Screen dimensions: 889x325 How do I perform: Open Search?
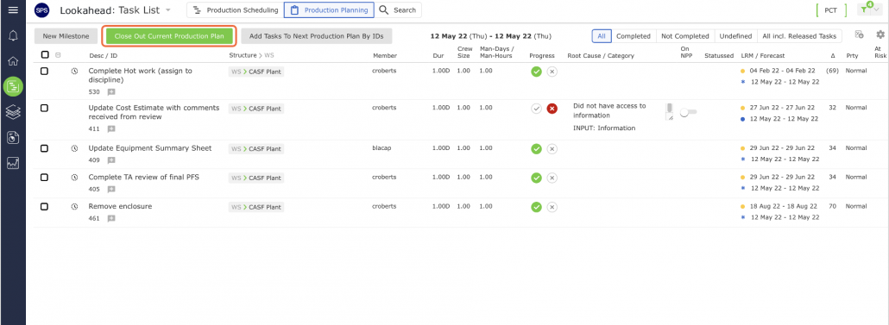coord(398,10)
